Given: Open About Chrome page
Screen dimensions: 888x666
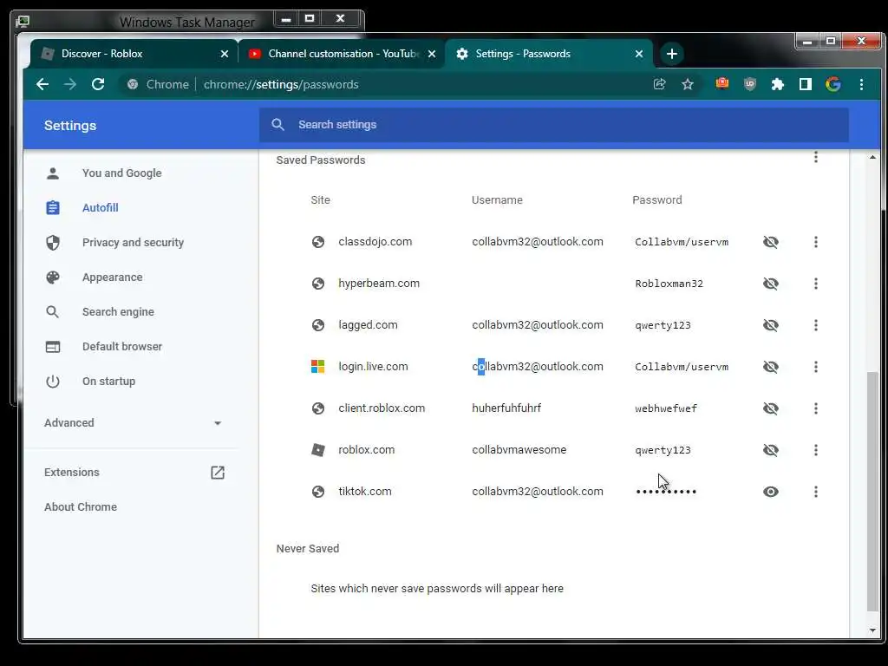Looking at the screenshot, I should click(x=81, y=506).
